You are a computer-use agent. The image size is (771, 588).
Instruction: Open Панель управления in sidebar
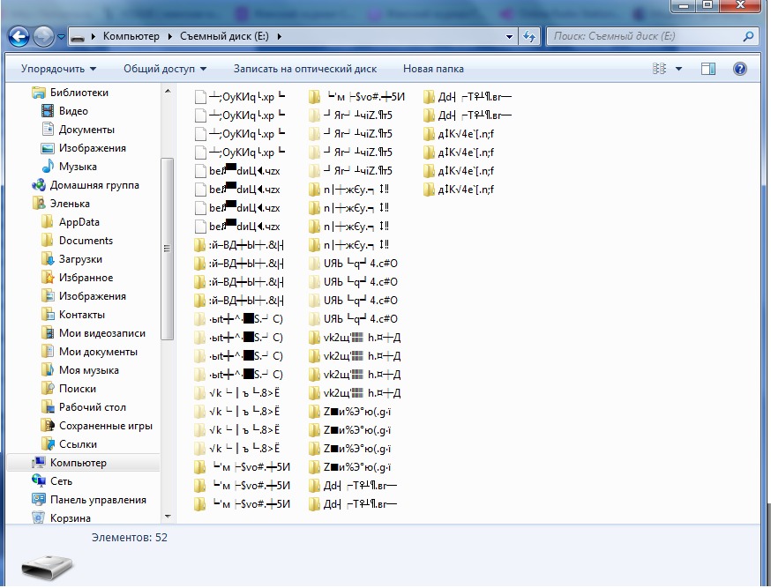[98, 500]
